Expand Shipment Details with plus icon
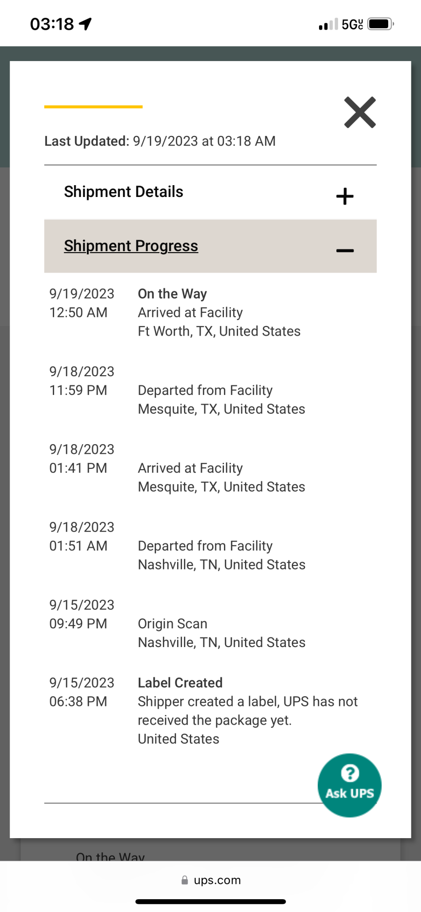The image size is (421, 912). (x=345, y=197)
